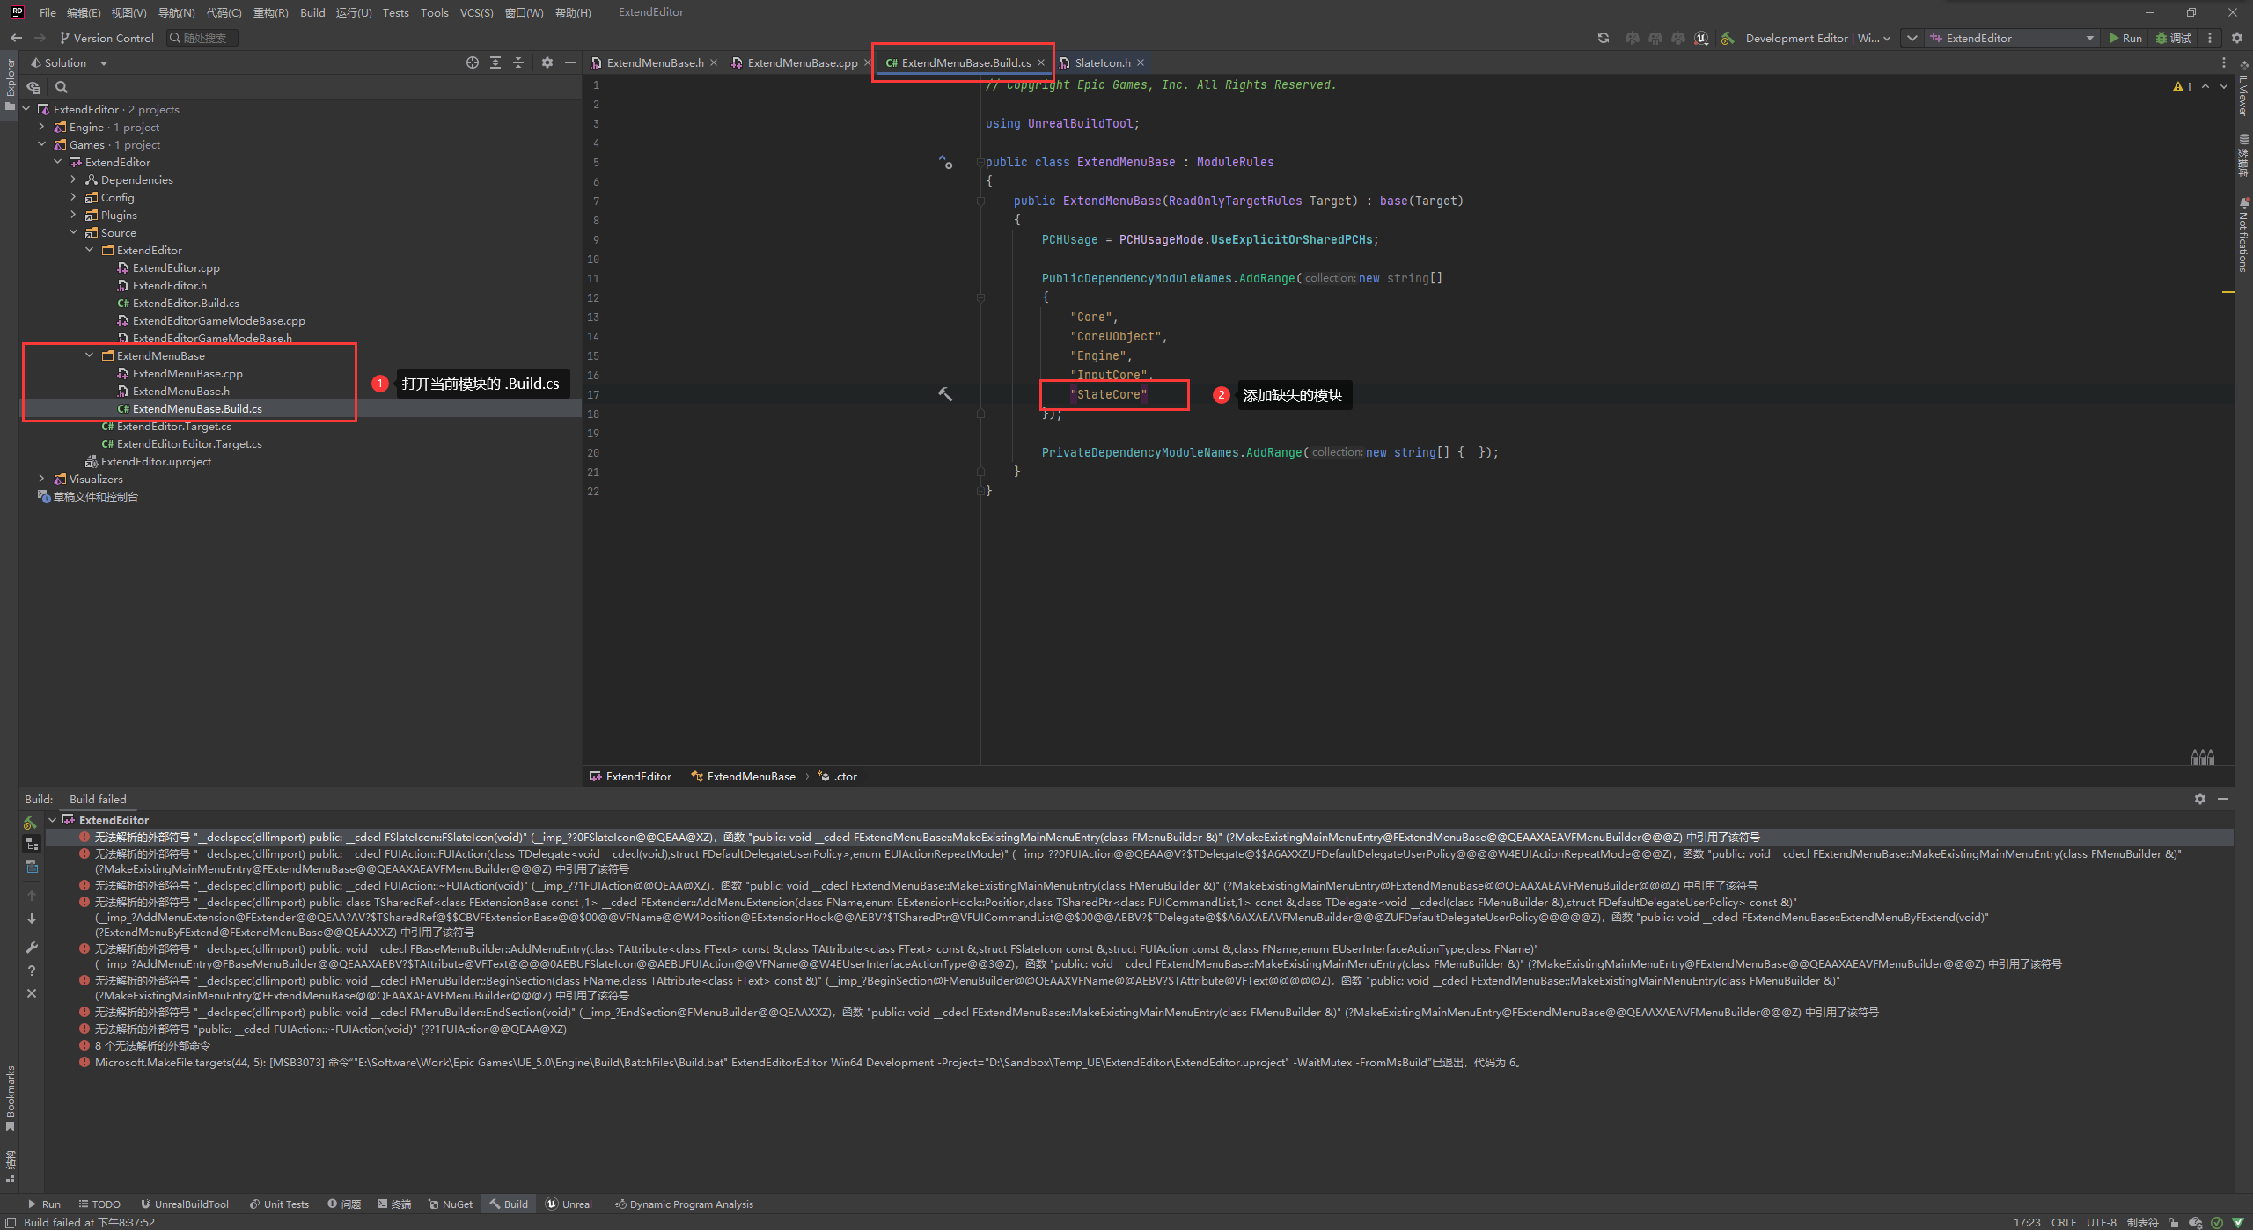Viewport: 2253px width, 1230px height.
Task: Expand the Engine project node
Action: (41, 127)
